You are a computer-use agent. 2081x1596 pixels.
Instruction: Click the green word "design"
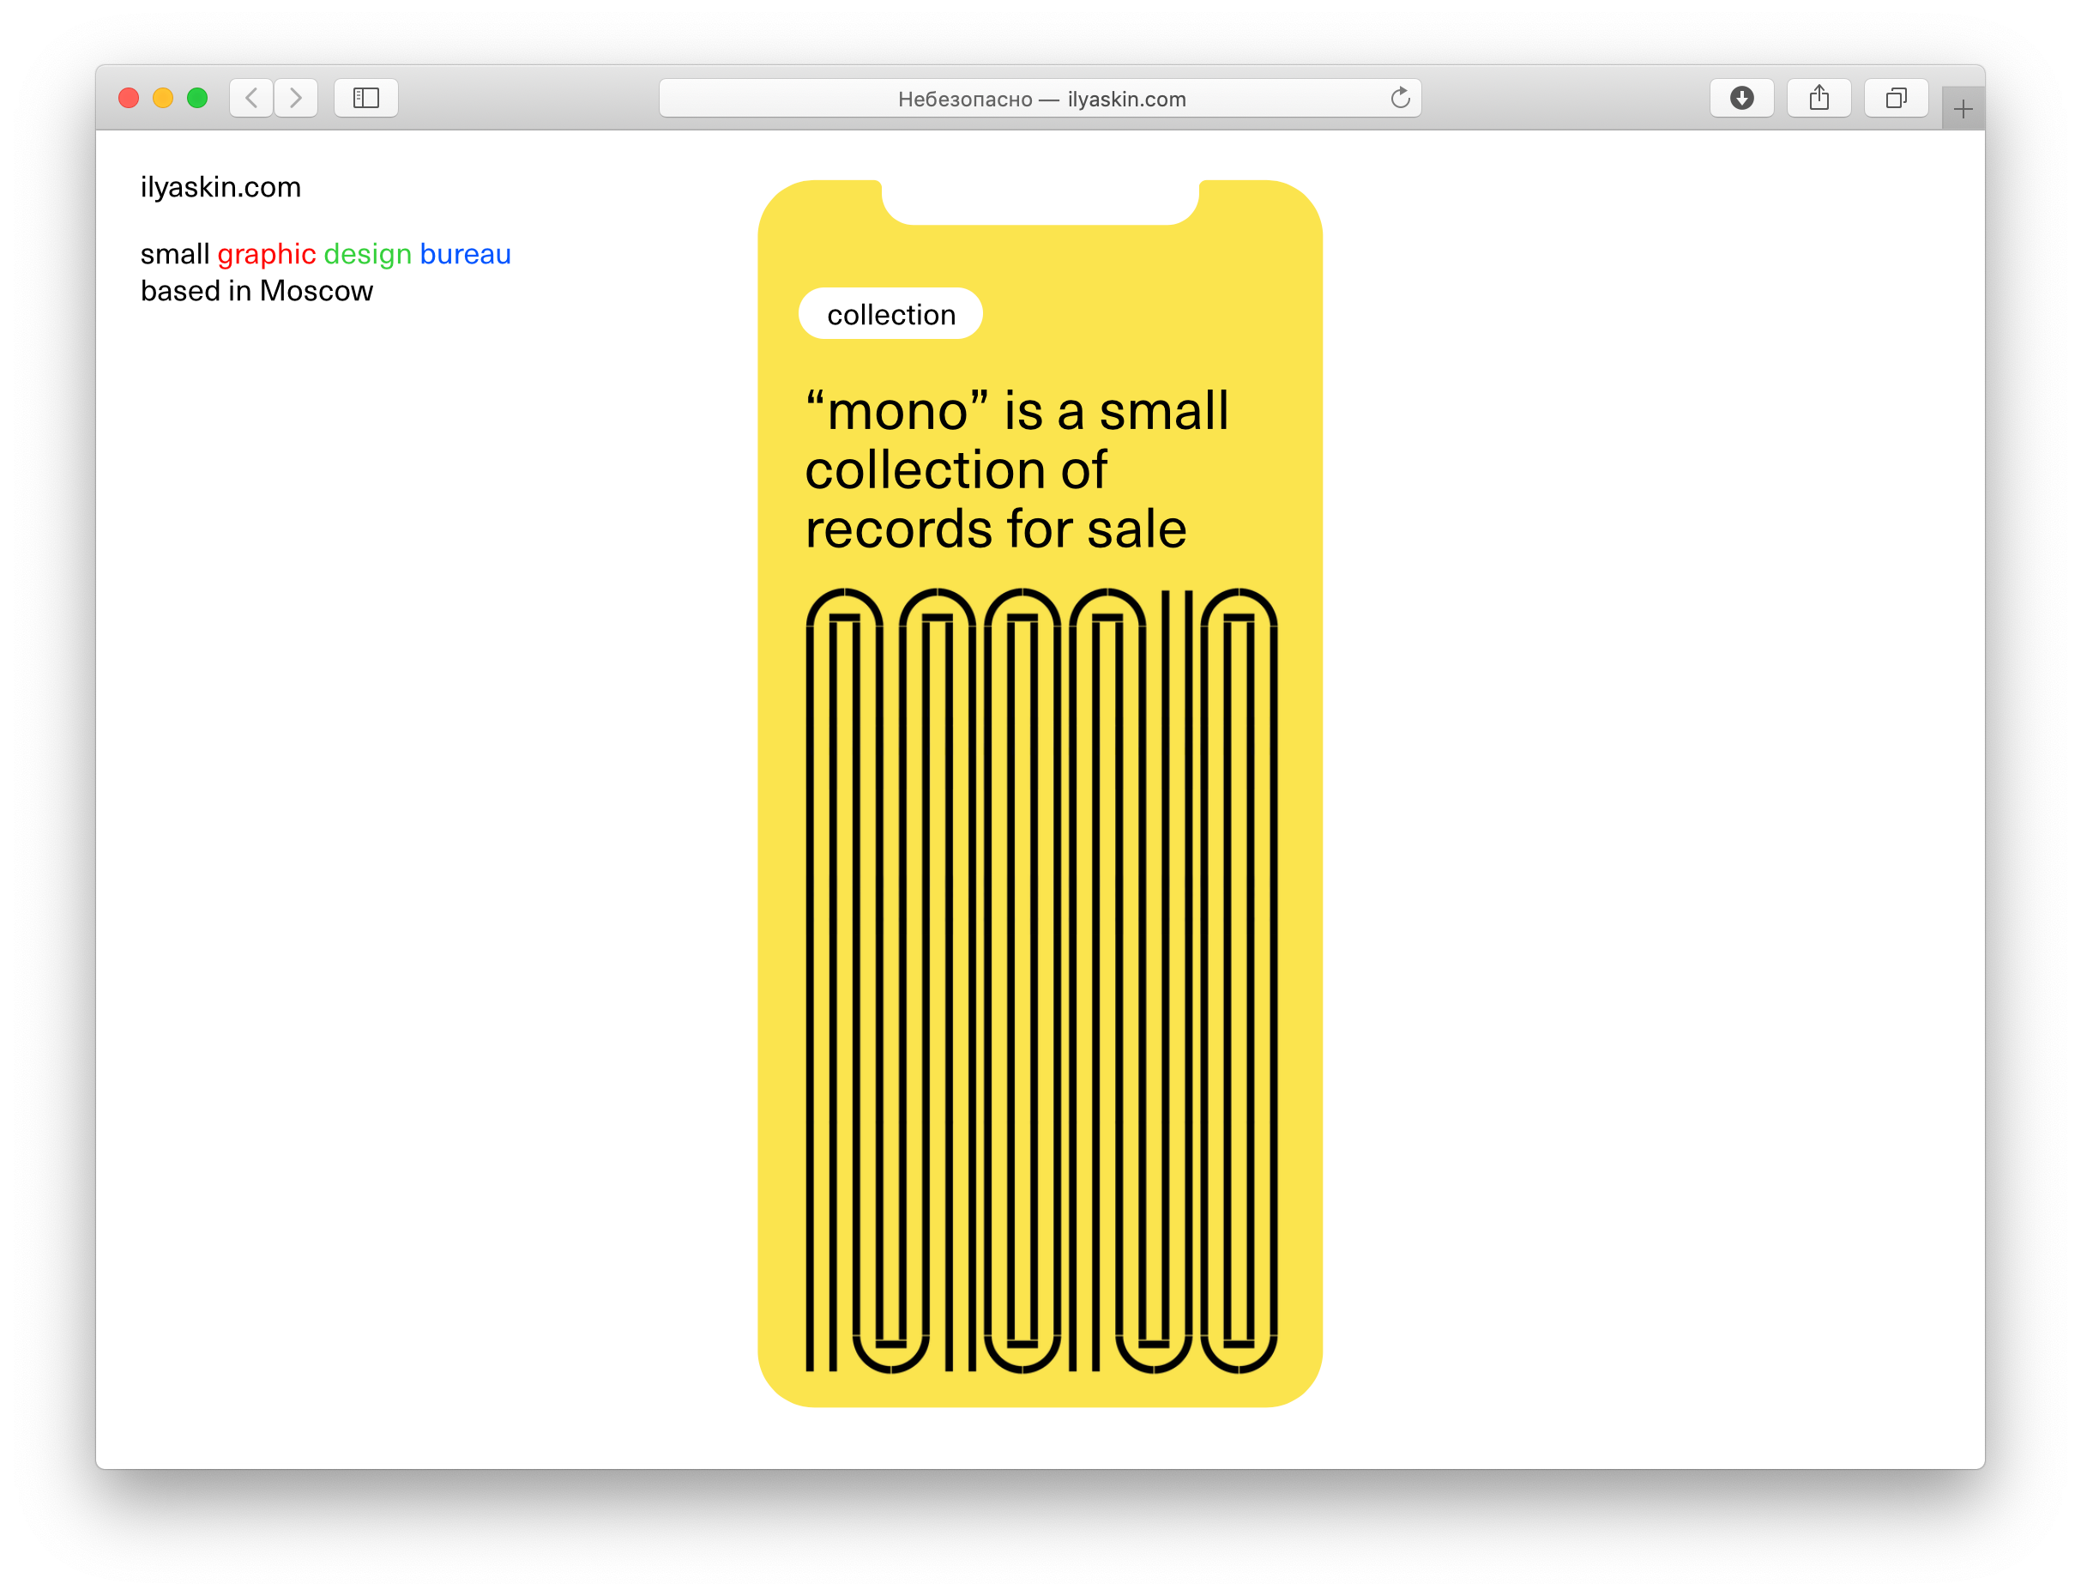click(366, 254)
